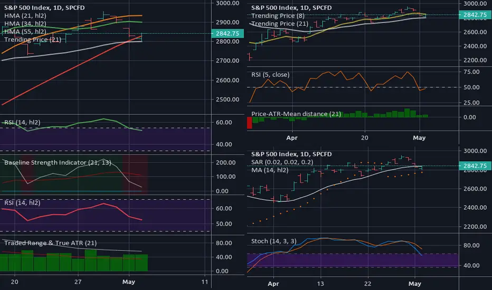Click the red bar in Price-ATR-Mean histogram

click(250, 122)
